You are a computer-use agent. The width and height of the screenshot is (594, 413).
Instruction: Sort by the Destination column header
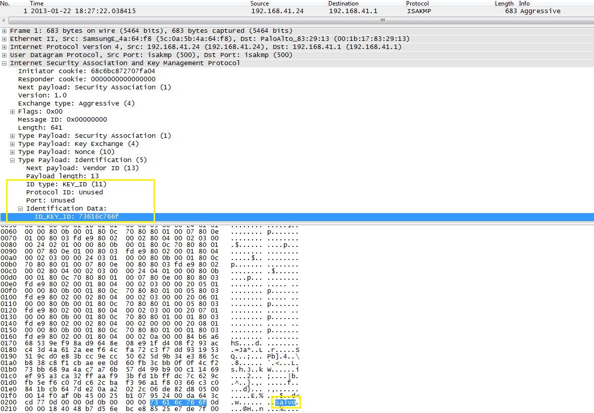click(343, 4)
